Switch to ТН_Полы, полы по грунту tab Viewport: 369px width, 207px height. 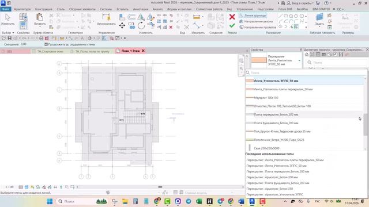(92, 51)
